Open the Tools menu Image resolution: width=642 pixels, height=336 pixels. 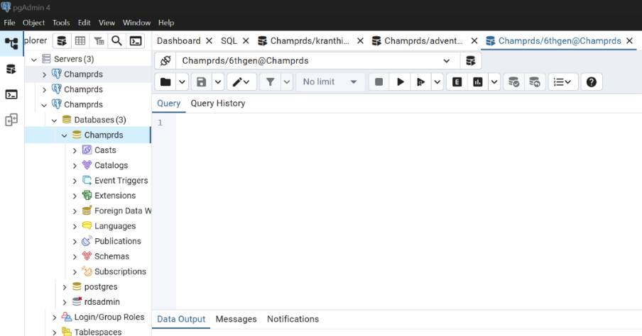point(61,23)
